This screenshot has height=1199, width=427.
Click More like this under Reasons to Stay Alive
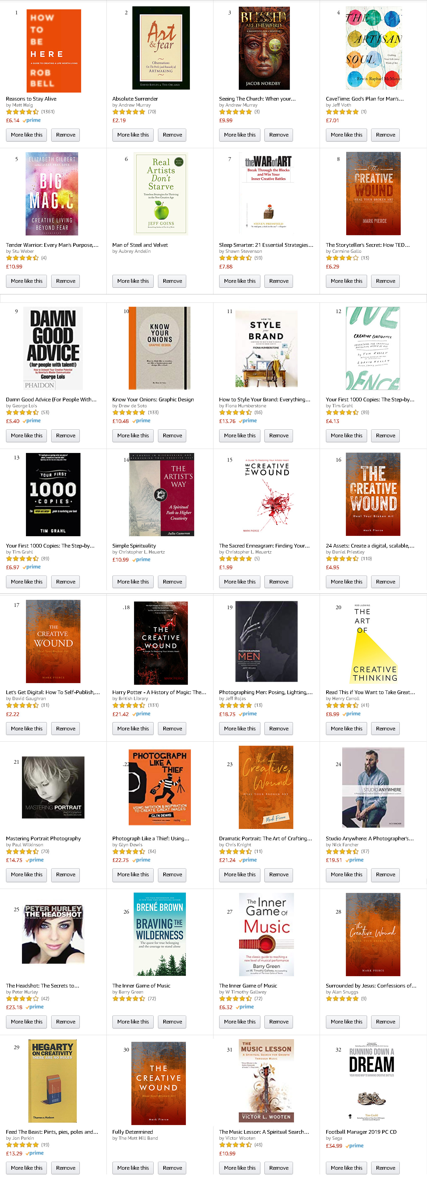tap(27, 135)
